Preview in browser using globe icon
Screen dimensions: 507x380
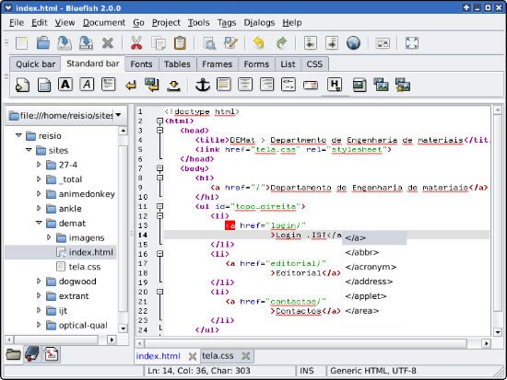353,43
